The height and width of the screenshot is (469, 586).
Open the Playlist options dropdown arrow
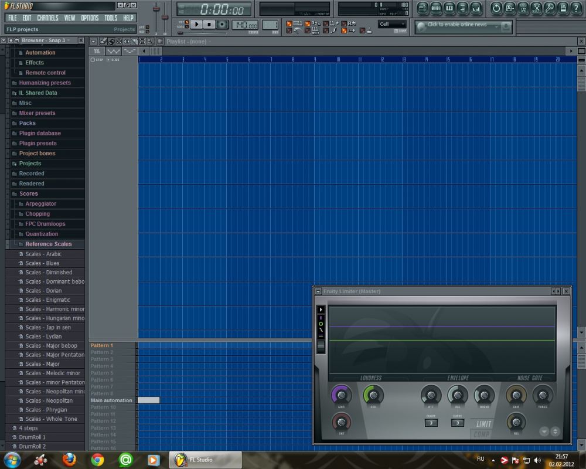[x=93, y=42]
